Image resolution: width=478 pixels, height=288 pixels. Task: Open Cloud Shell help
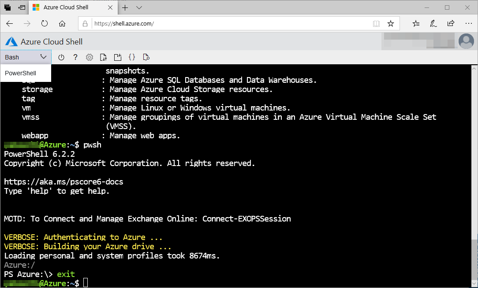[75, 57]
